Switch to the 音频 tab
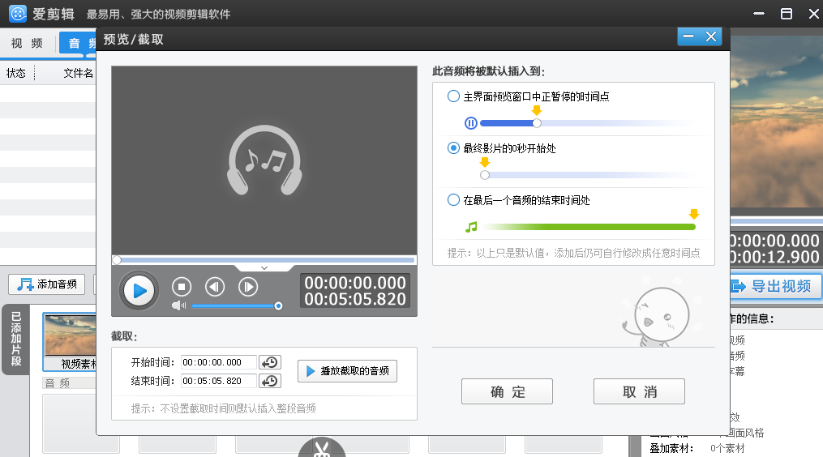The image size is (823, 457). point(78,43)
